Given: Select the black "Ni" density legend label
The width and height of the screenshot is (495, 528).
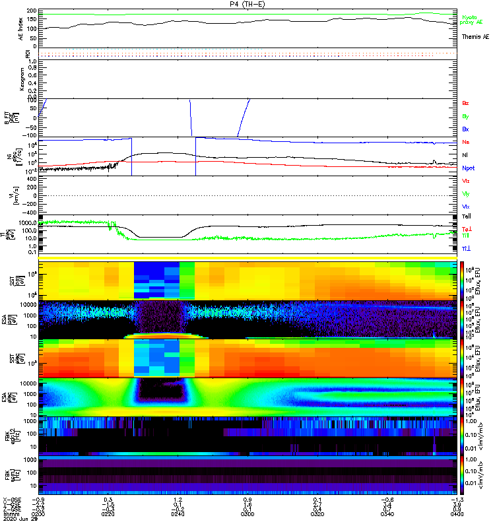Looking at the screenshot, I should 465,155.
